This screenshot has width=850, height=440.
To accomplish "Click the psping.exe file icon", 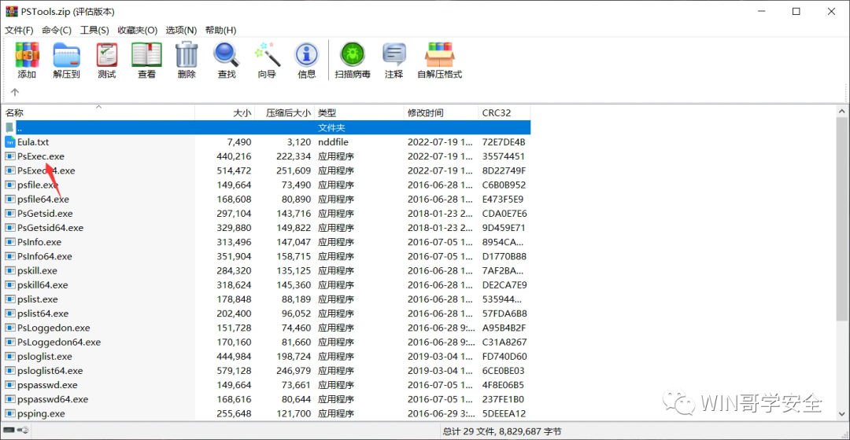I will point(10,413).
